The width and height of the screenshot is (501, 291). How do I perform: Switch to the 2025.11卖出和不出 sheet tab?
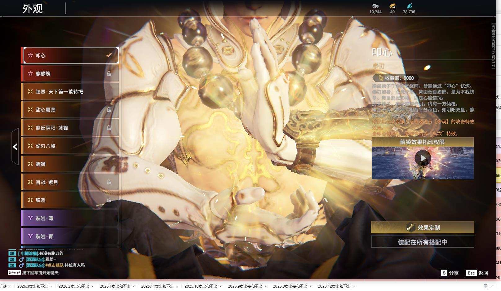click(157, 286)
